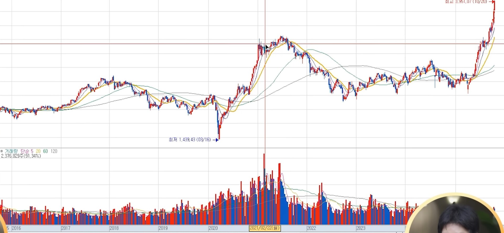Screen dimensions: 504x233
Task: Click the 2017 label on the time axis
Action: click(x=66, y=228)
